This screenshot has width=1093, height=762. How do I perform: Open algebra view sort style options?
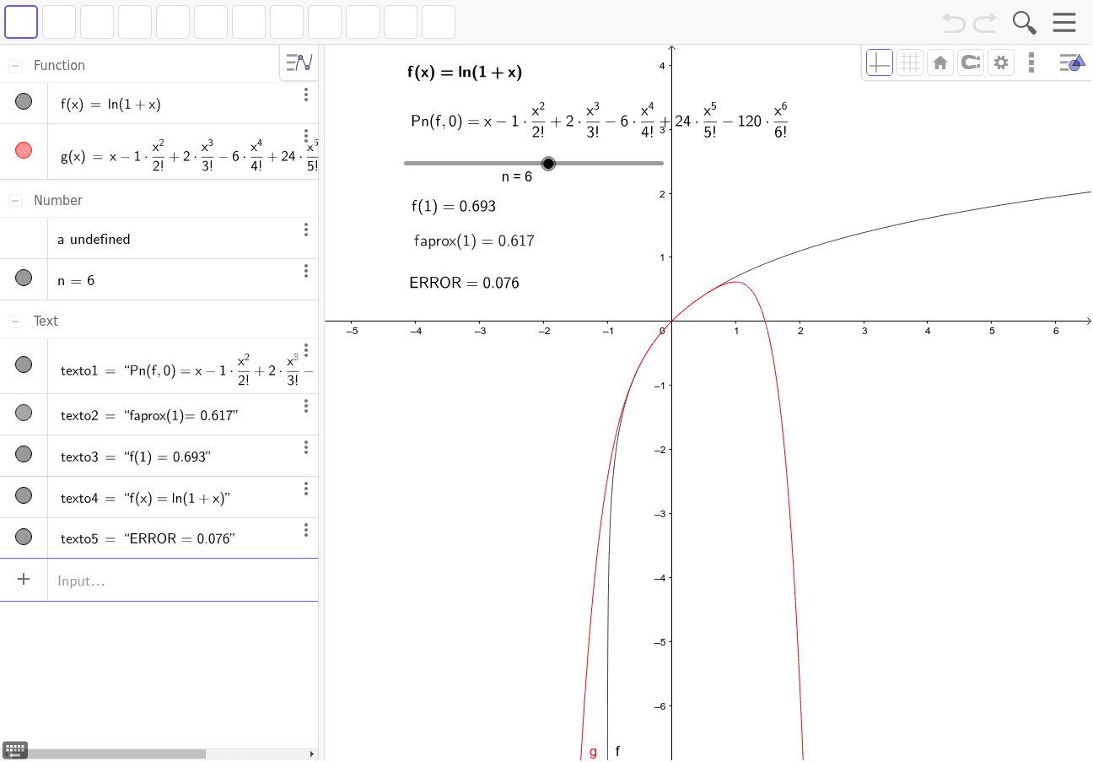coord(299,62)
